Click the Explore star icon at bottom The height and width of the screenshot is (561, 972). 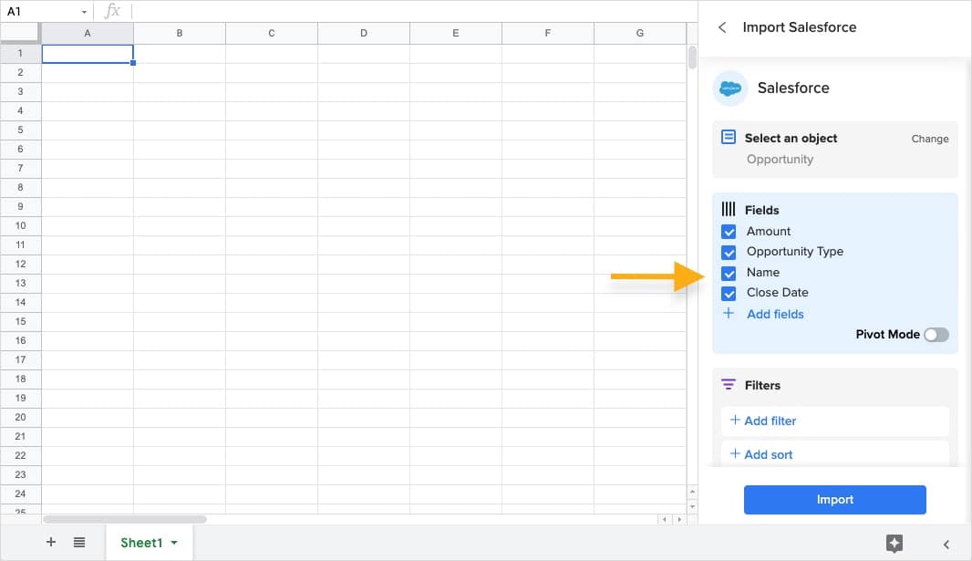[x=894, y=543]
